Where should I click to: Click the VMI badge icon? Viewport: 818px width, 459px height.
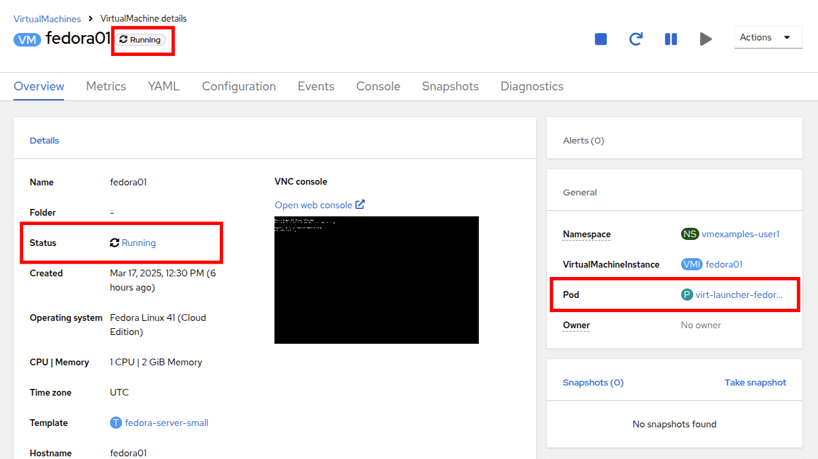691,264
